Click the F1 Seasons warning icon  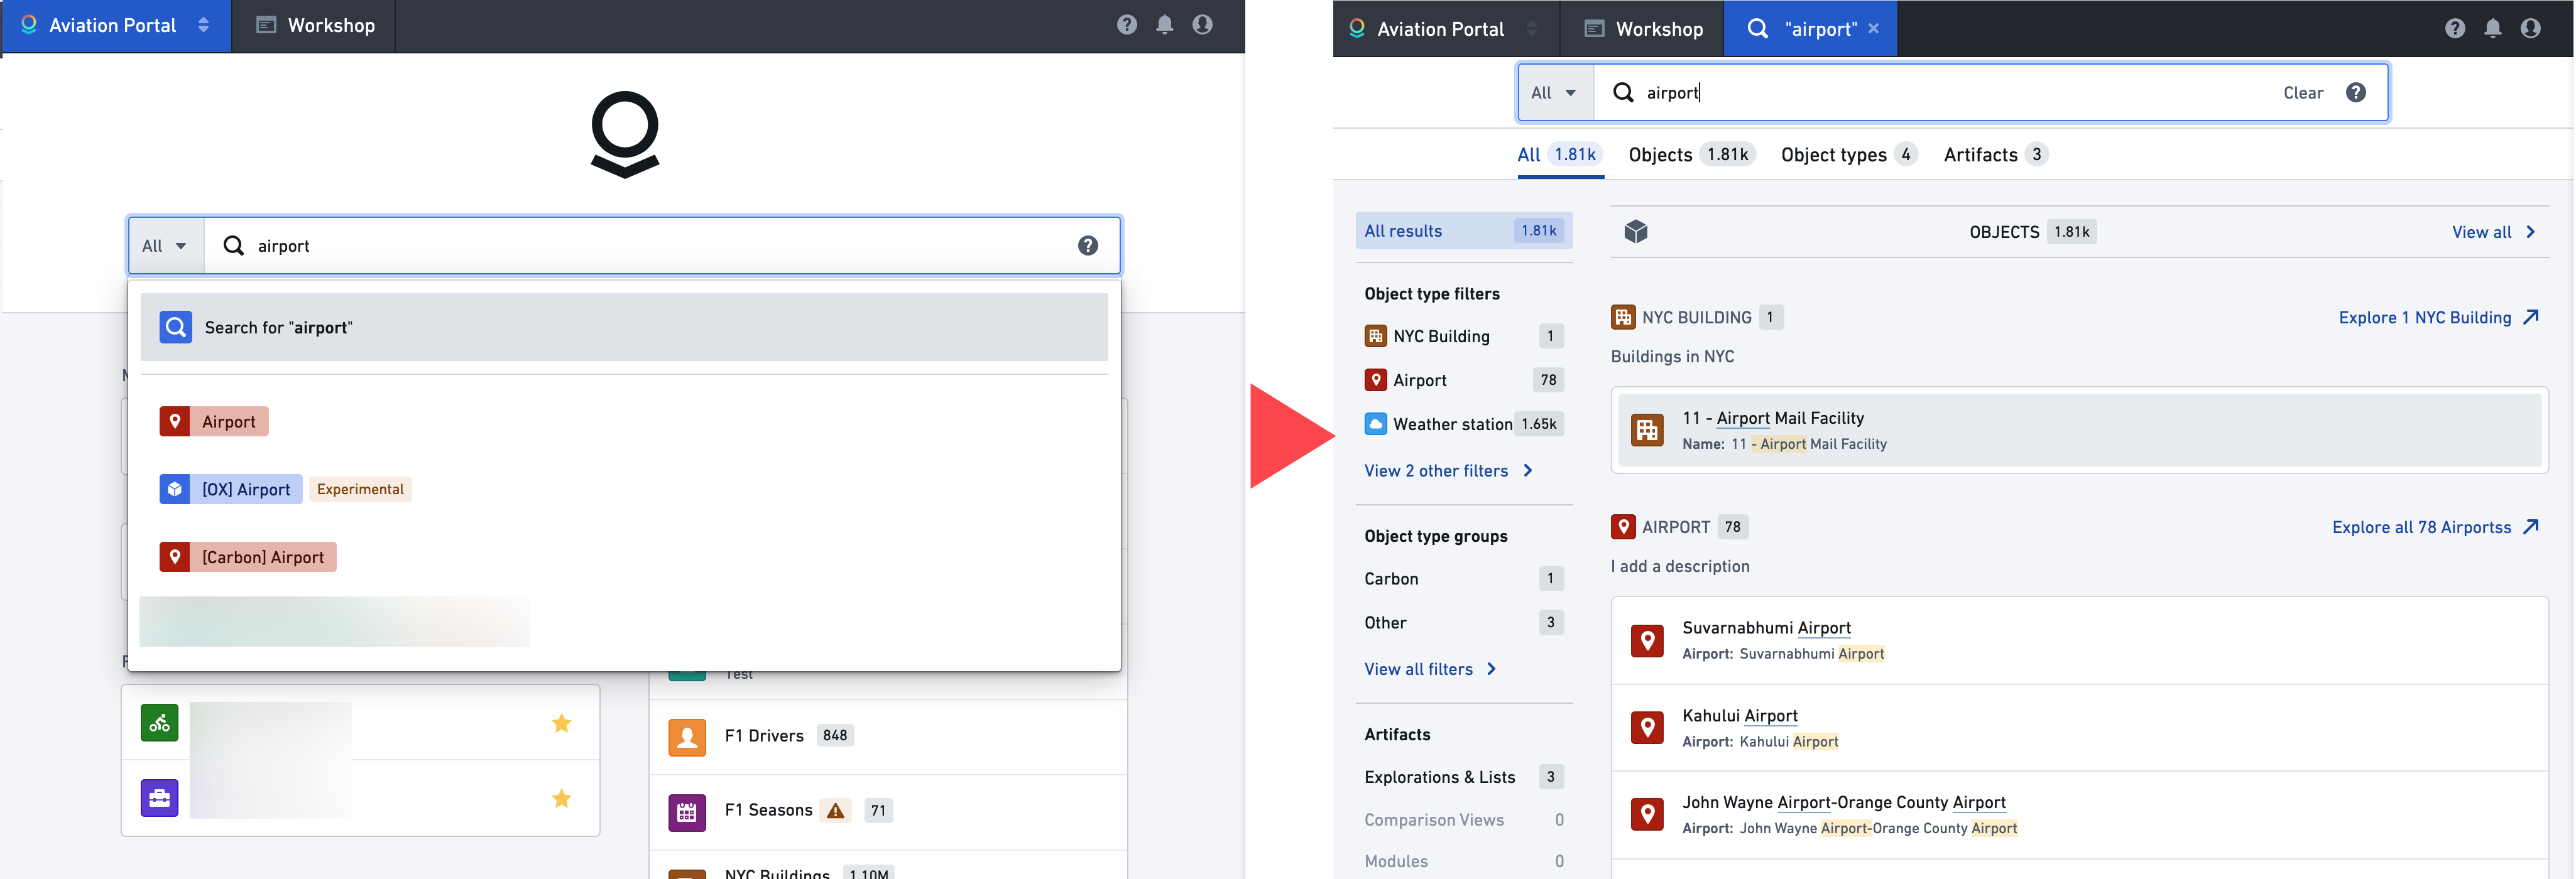pos(836,811)
